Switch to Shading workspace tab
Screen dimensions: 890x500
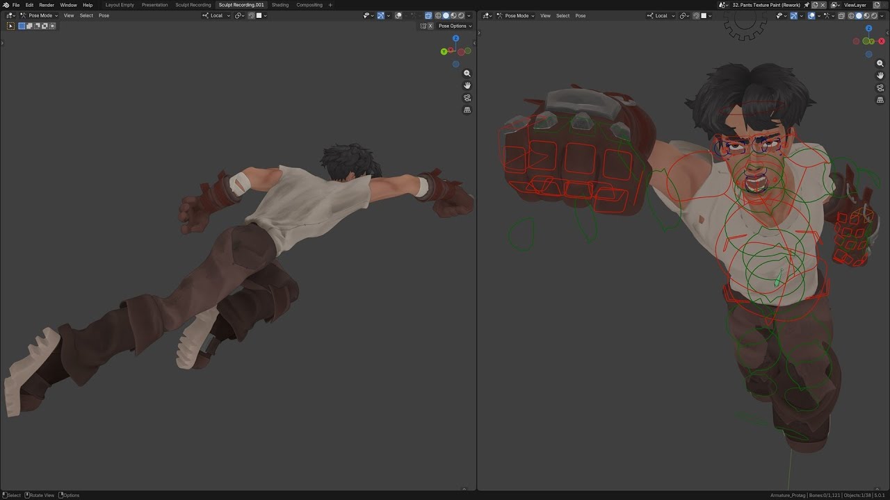pos(280,5)
